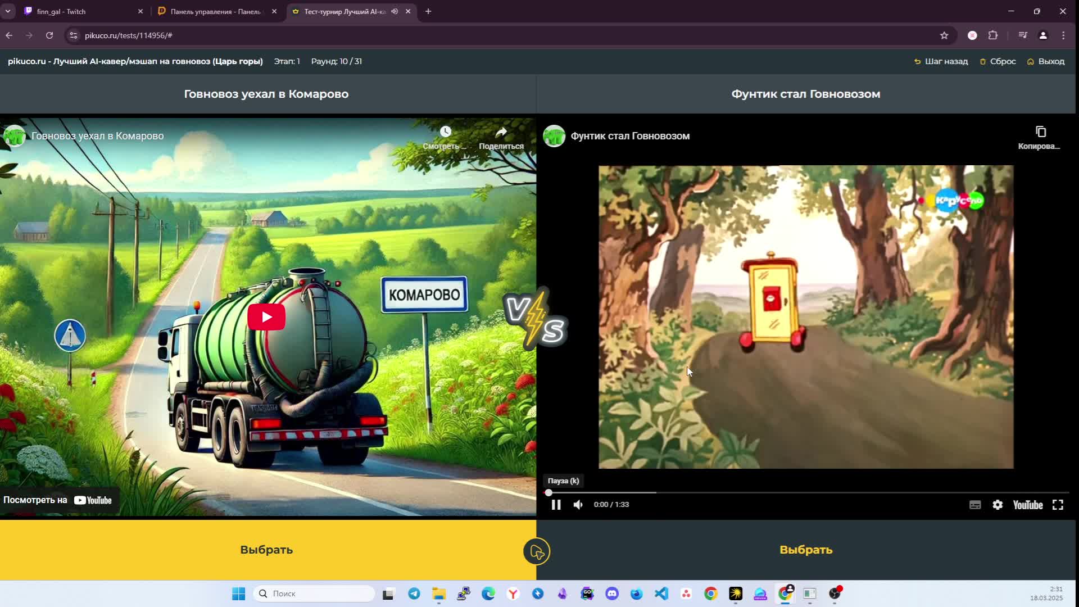Open Visual Studio Code from the taskbar
Image resolution: width=1079 pixels, height=607 pixels.
pos(661,594)
